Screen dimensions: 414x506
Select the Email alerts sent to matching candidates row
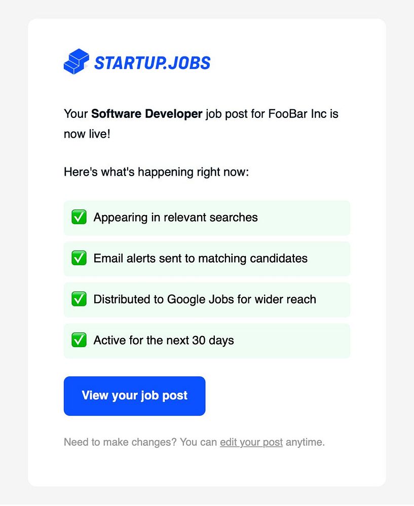click(207, 259)
